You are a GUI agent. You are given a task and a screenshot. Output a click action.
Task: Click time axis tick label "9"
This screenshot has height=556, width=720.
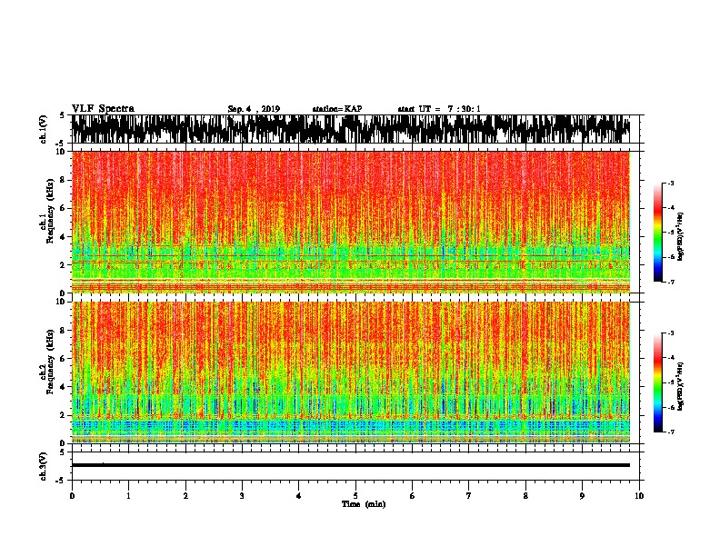coord(582,496)
